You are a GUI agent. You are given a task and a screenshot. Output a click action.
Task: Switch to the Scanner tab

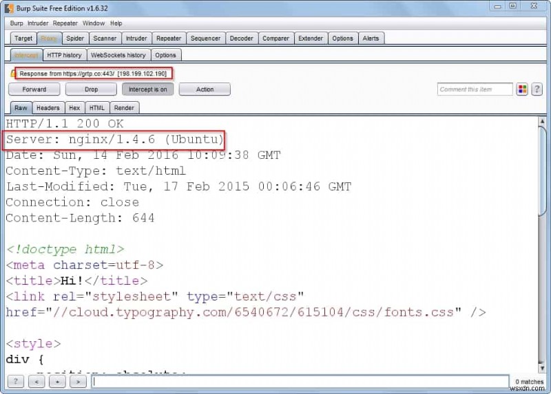coord(105,39)
